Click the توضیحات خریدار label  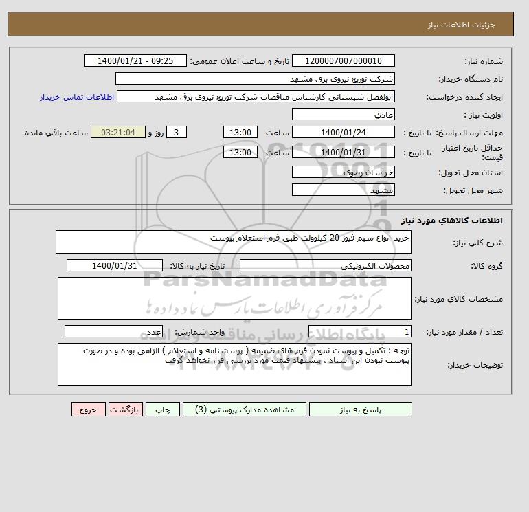pyautogui.click(x=475, y=365)
